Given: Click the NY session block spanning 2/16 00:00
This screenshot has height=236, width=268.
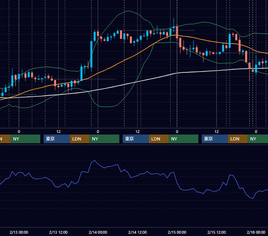Looking at the screenshot, I should (x=258, y=139).
